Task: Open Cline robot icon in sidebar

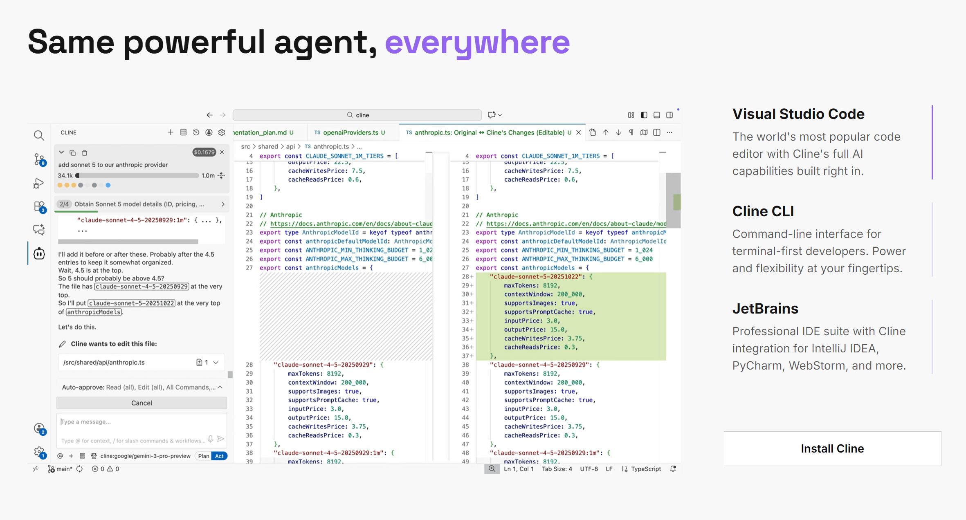Action: 39,253
